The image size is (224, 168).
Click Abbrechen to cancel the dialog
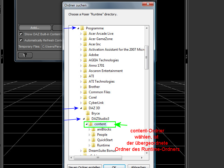(139, 167)
